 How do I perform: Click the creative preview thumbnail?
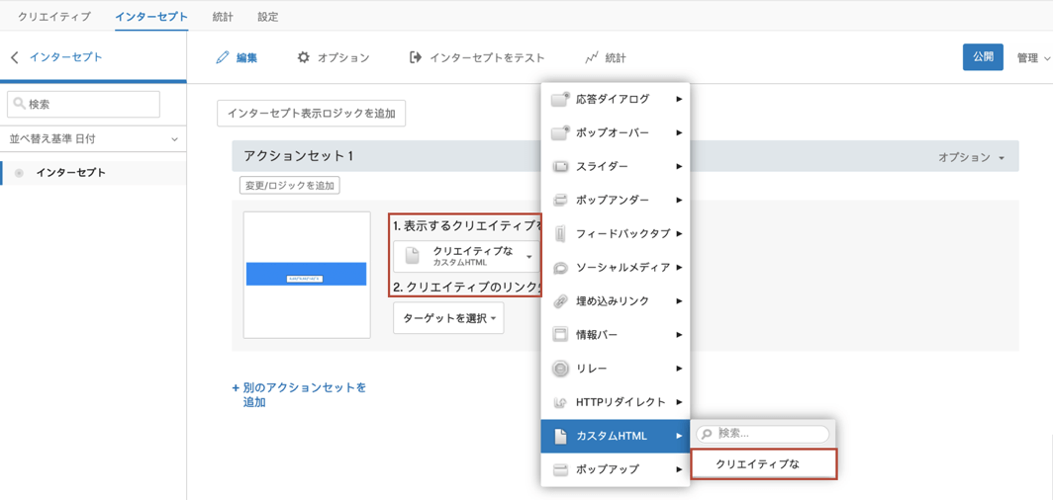pyautogui.click(x=307, y=275)
